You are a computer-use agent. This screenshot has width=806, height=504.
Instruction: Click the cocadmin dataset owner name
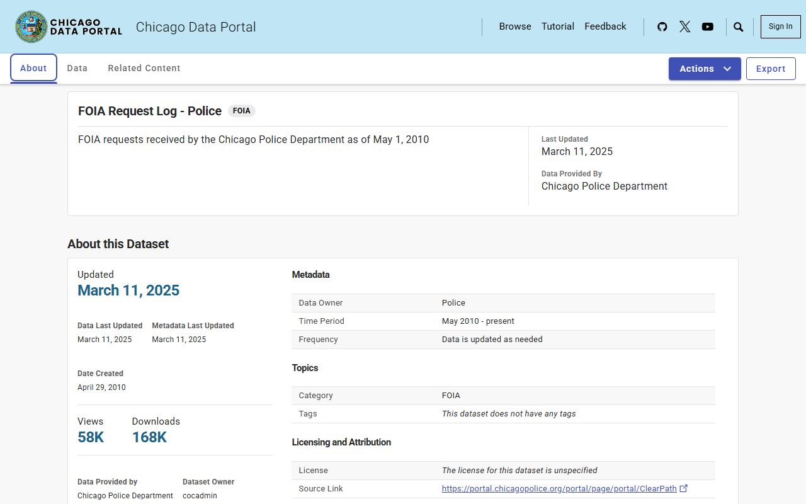click(x=200, y=496)
